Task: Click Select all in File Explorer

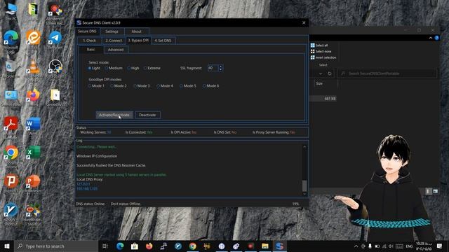Action: pos(319,45)
